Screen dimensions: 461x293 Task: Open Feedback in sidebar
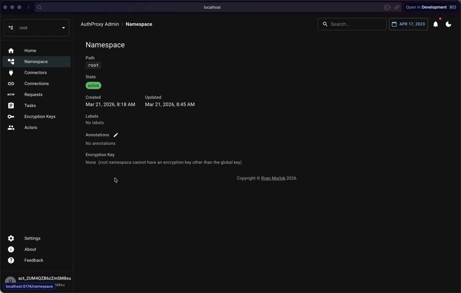pos(36,260)
